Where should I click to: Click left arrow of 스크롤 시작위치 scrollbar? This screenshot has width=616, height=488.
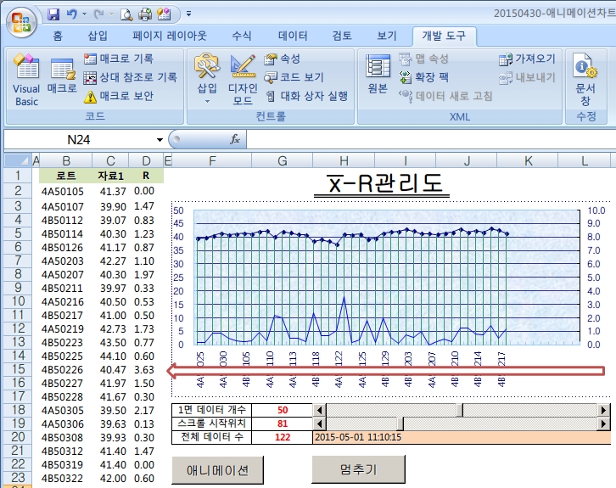coord(319,424)
